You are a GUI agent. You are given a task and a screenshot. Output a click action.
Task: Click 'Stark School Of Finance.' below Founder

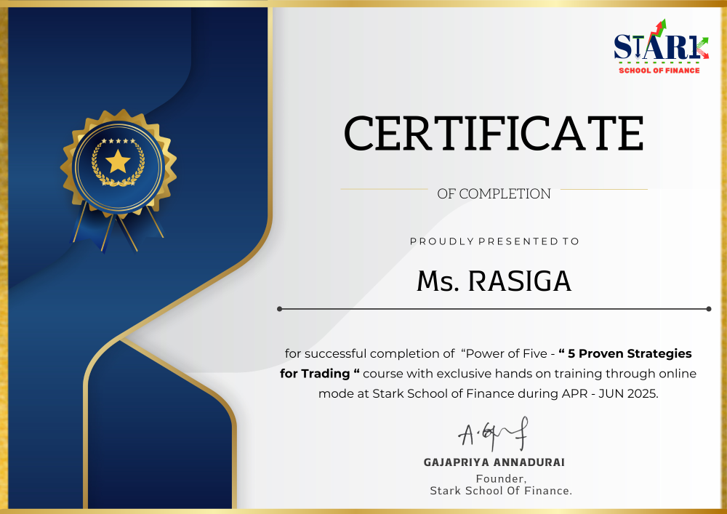(501, 491)
